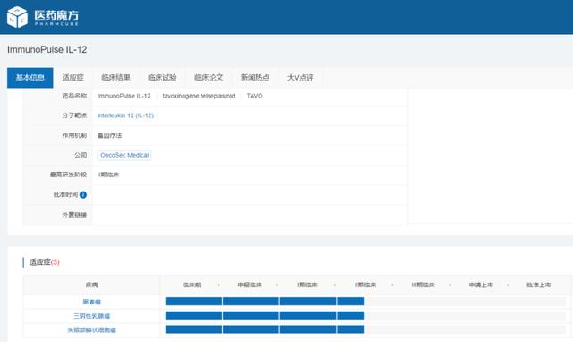
Task: Click the 申报临床 column header
Action: click(x=250, y=285)
